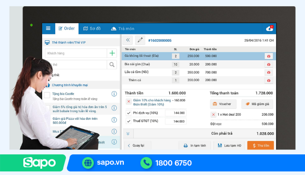Remove the Hot deal 200 voucher

213,114
